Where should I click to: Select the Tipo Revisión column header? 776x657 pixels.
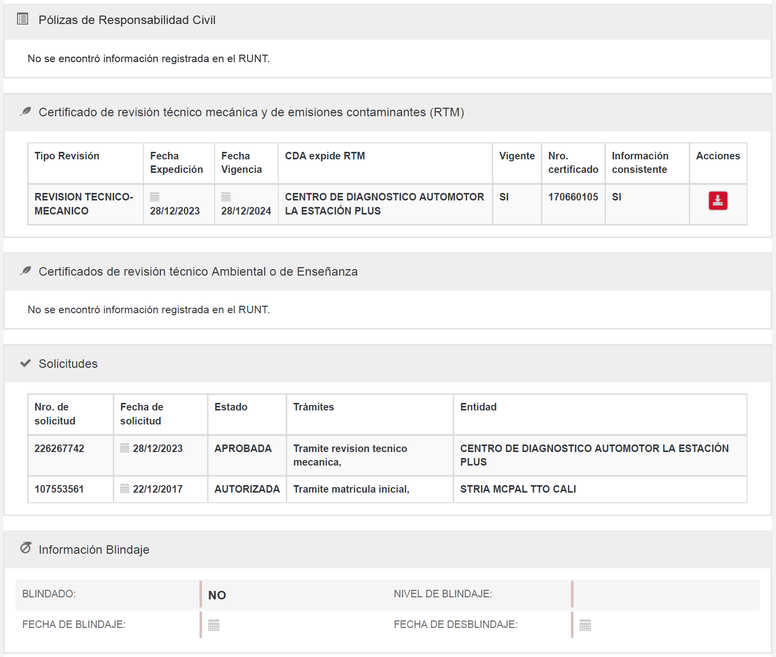86,163
